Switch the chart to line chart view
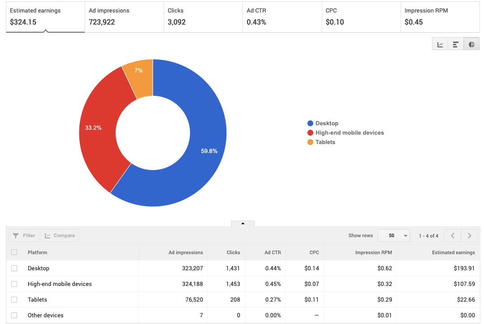The width and height of the screenshot is (484, 324). pyautogui.click(x=440, y=43)
